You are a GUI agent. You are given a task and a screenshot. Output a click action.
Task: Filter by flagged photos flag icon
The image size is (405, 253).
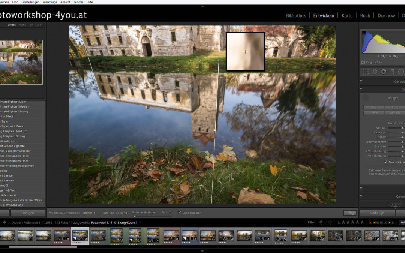321,222
